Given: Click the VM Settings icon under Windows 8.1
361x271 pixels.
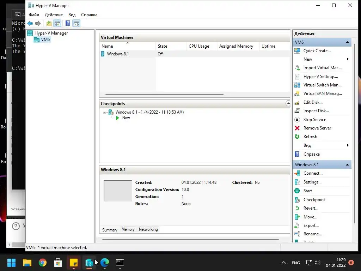Looking at the screenshot, I should (x=297, y=182).
